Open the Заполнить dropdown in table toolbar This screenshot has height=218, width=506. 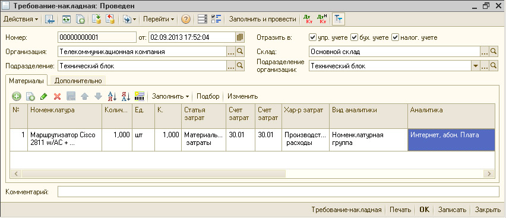point(170,96)
